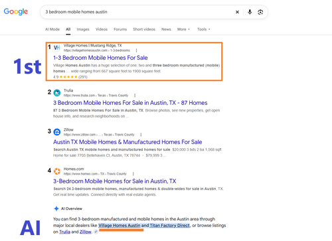
Task: Switch to Short videos tab
Action: pos(144,29)
